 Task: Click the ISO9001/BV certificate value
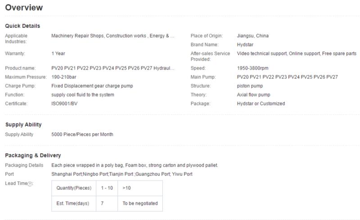64,104
